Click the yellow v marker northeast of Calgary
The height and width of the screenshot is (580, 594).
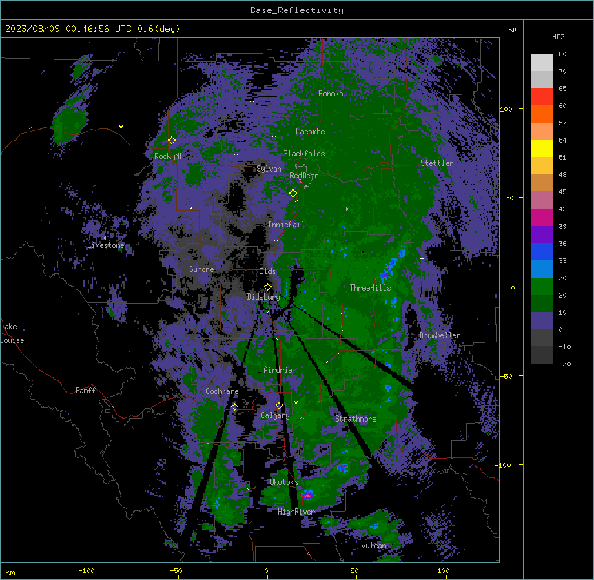coord(296,402)
